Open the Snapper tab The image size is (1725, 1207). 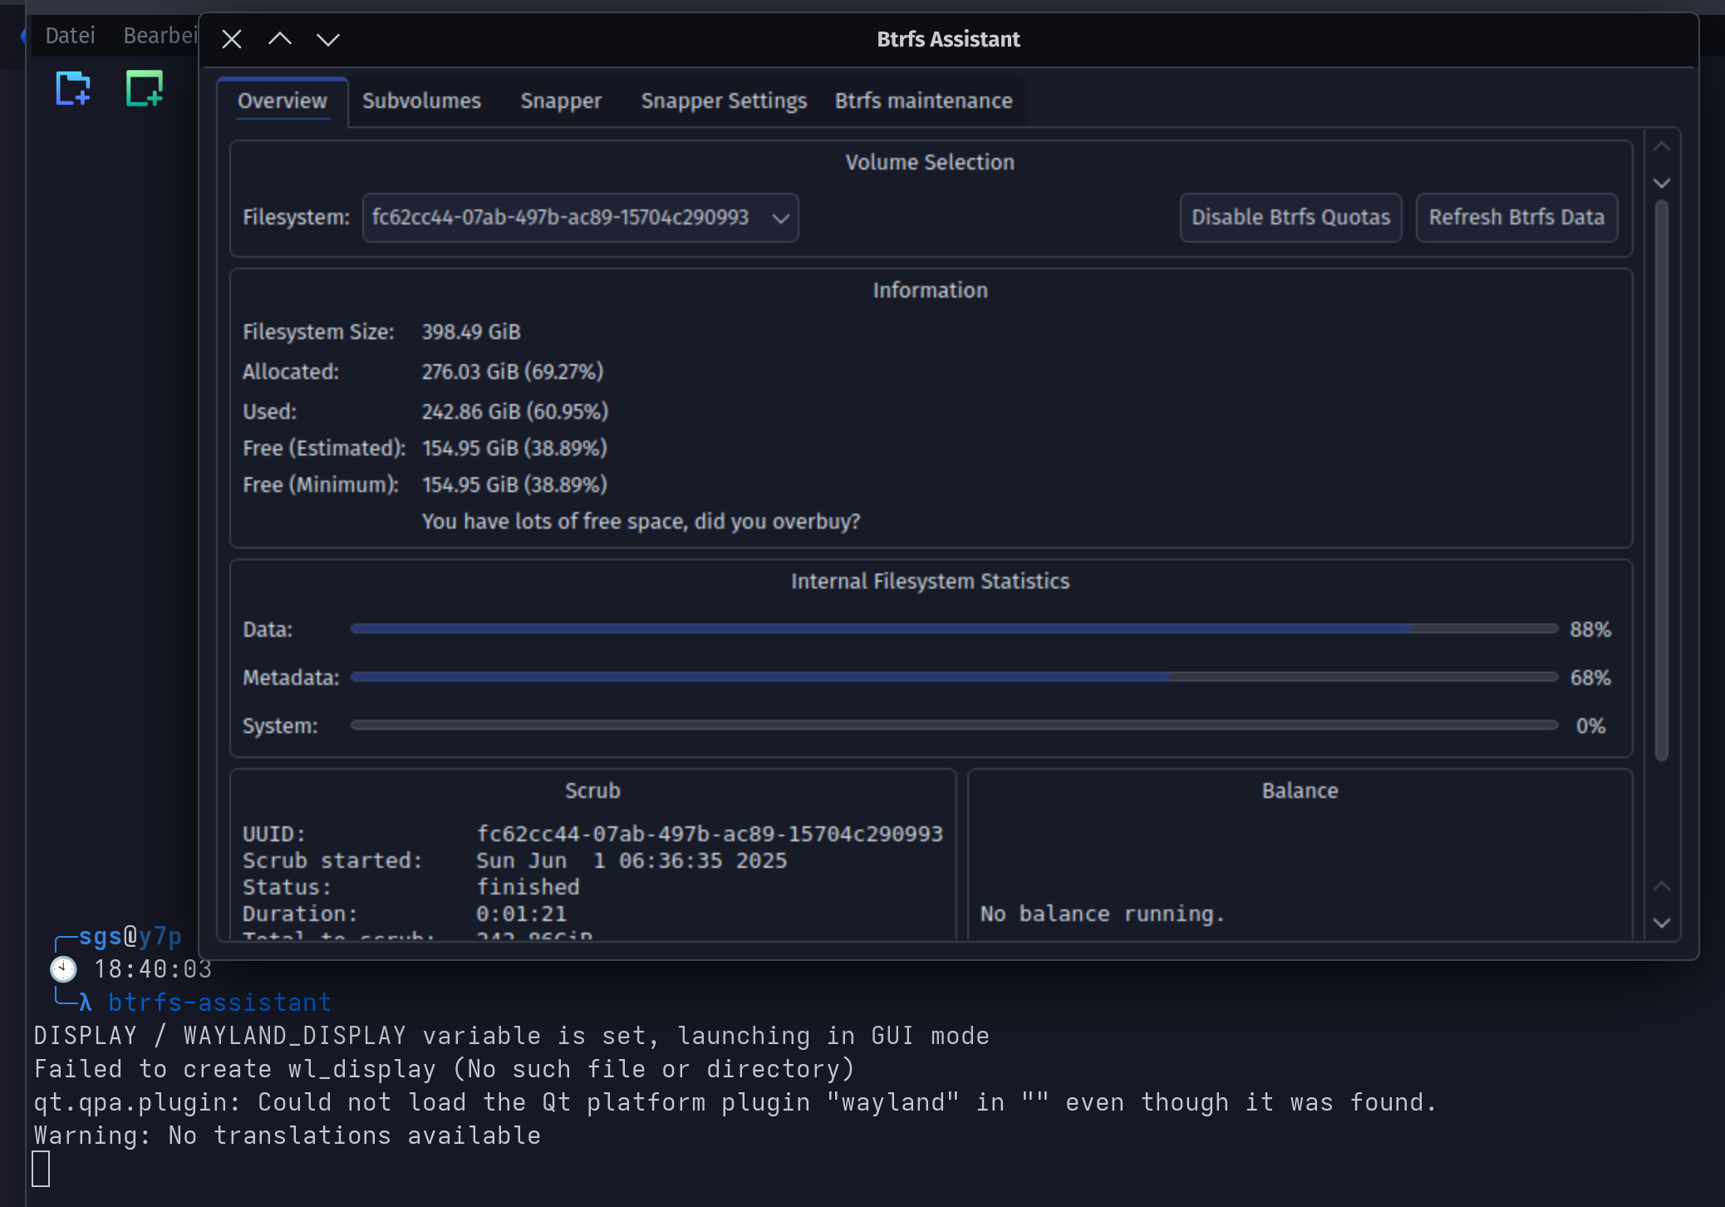pyautogui.click(x=561, y=101)
